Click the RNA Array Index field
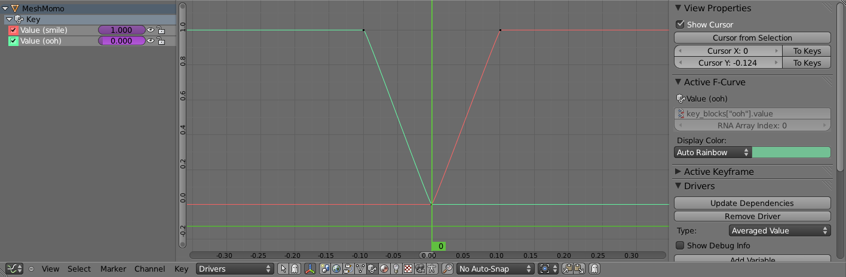Viewport: 846px width, 277px height. 752,125
